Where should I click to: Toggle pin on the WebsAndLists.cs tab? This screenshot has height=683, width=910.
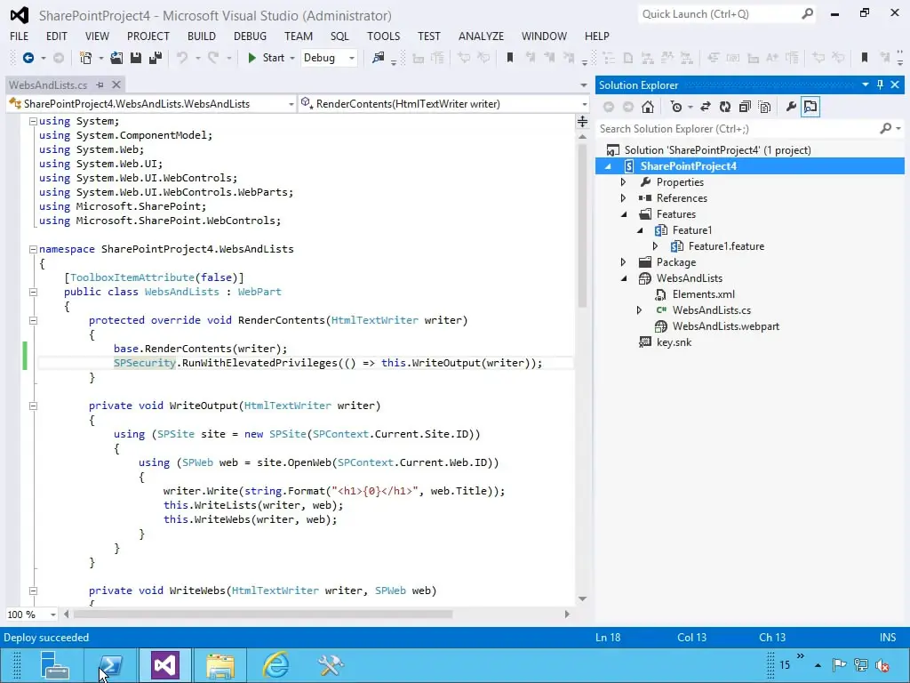point(100,84)
